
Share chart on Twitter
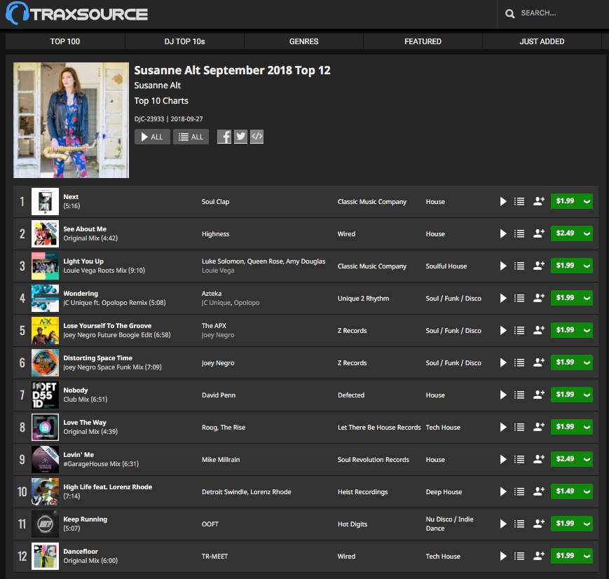[240, 137]
